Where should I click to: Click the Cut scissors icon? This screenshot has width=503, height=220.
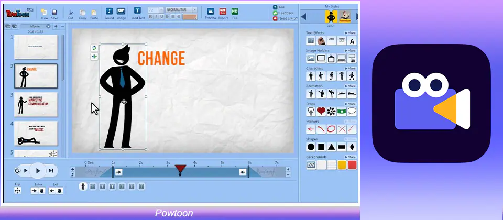pyautogui.click(x=71, y=13)
